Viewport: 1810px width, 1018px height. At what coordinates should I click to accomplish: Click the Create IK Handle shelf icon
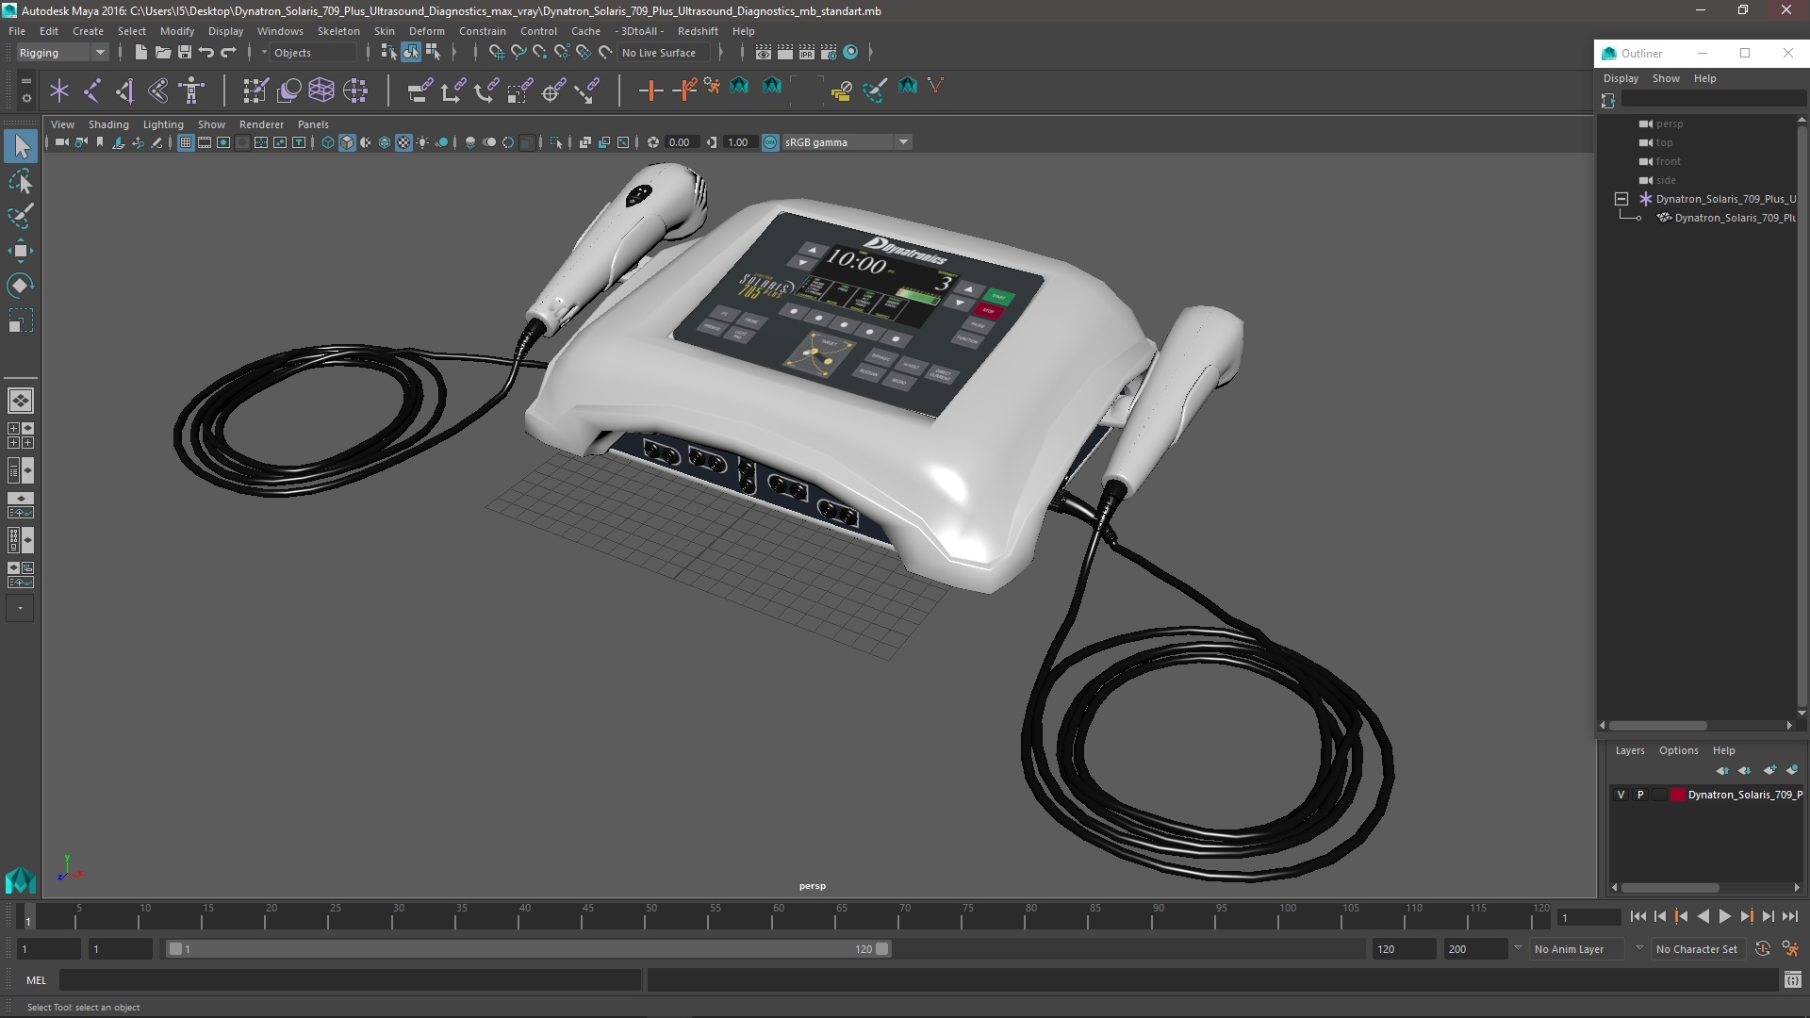[x=125, y=90]
